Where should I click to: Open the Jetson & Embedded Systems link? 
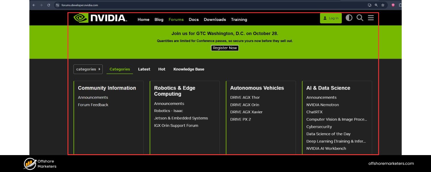(181, 118)
